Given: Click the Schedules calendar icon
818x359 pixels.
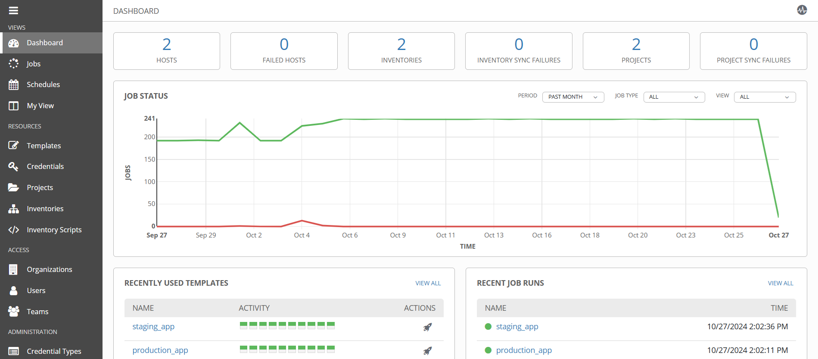Looking at the screenshot, I should point(14,84).
